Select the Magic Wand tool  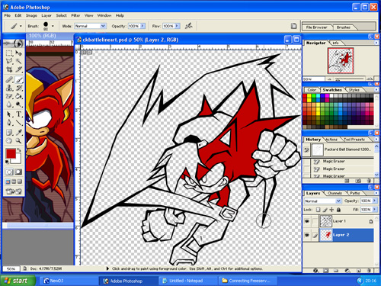tap(18, 61)
